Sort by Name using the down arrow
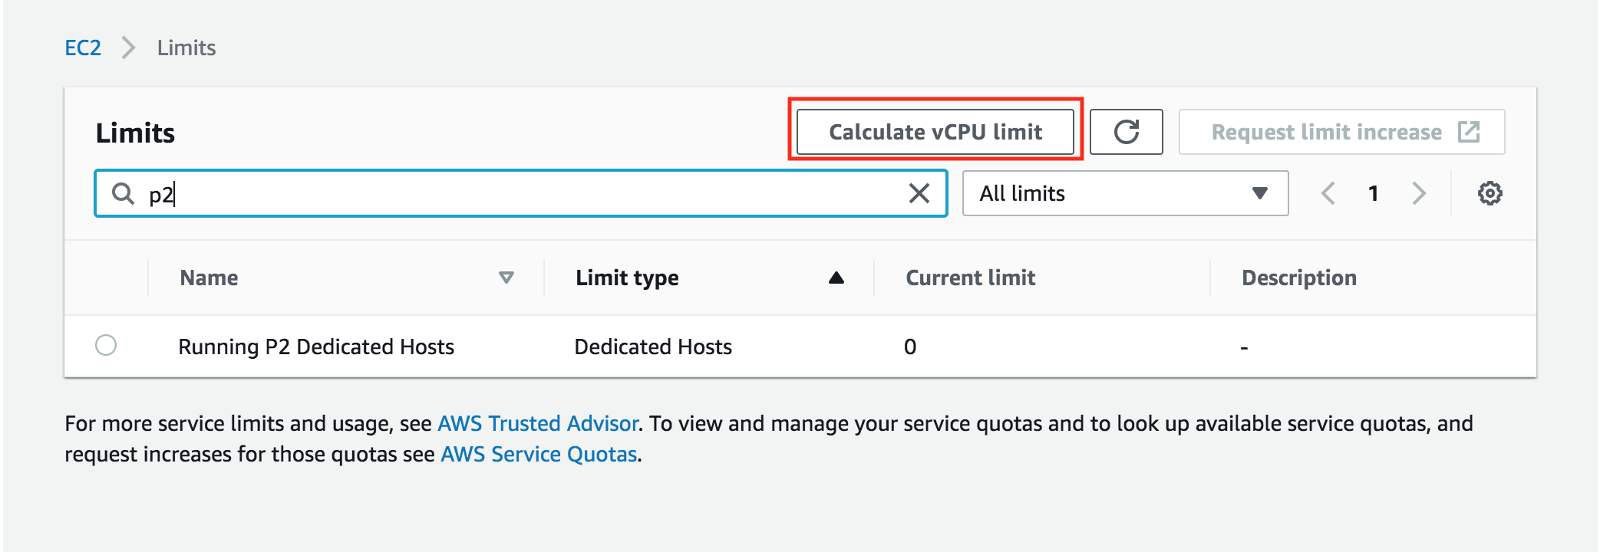The width and height of the screenshot is (1610, 552). coord(506,278)
